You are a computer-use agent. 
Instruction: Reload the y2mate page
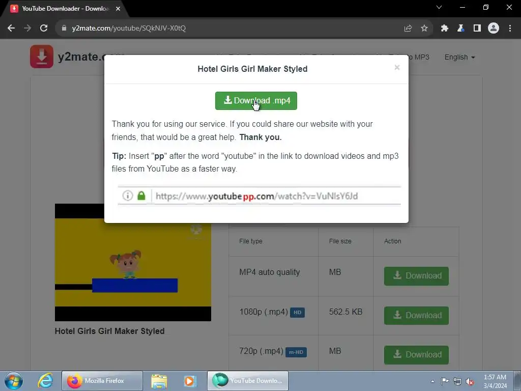click(x=44, y=29)
